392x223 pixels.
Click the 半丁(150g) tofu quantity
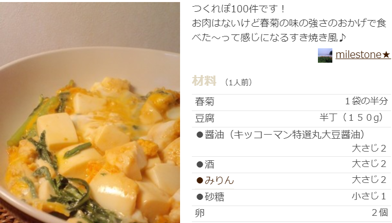[353, 118]
